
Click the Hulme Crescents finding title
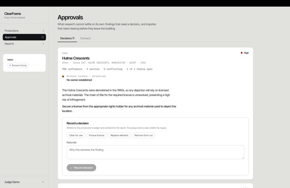pyautogui.click(x=76, y=58)
